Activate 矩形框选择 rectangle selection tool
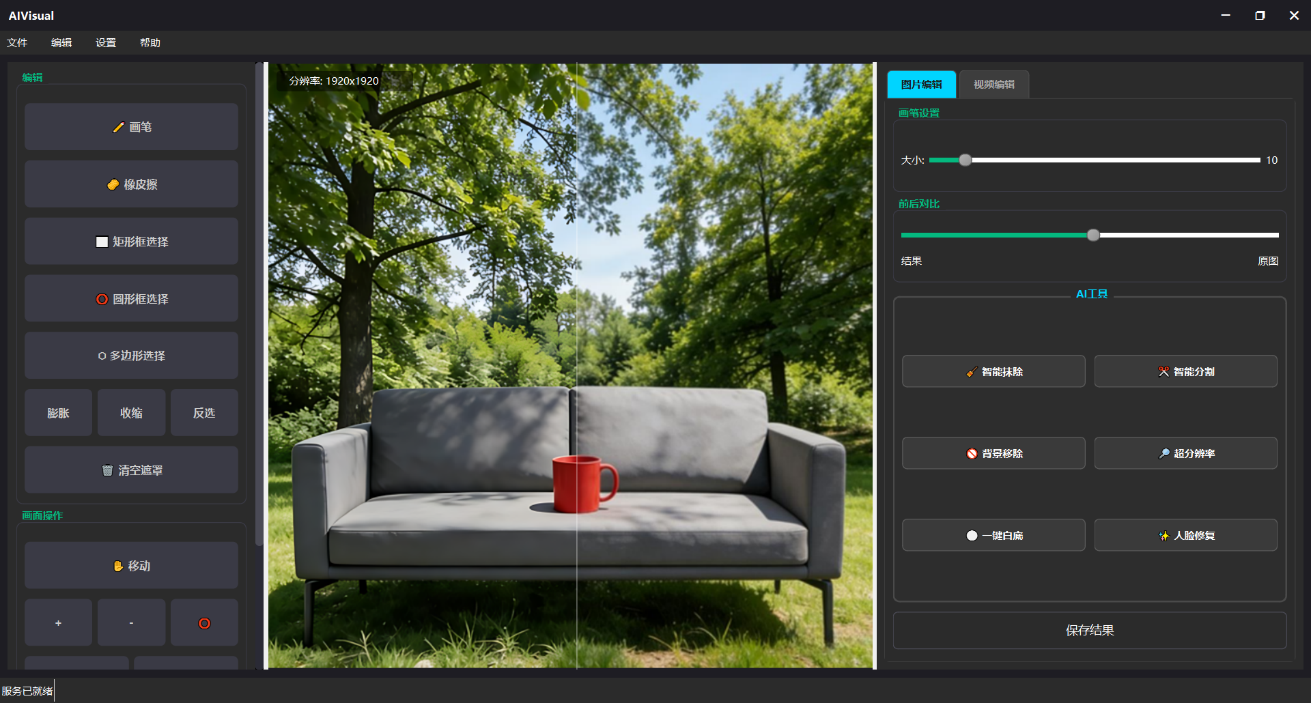This screenshot has width=1311, height=703. pos(131,242)
